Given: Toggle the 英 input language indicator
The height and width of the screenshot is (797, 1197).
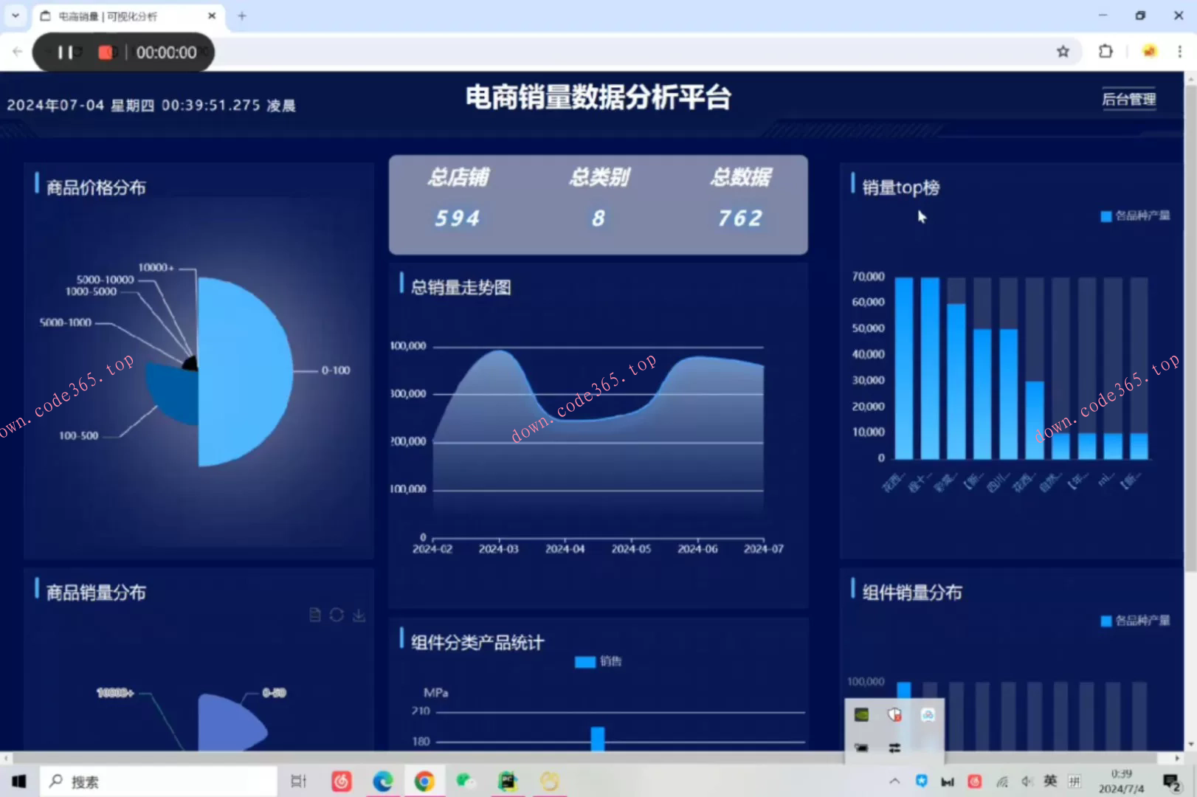Looking at the screenshot, I should (x=1050, y=781).
